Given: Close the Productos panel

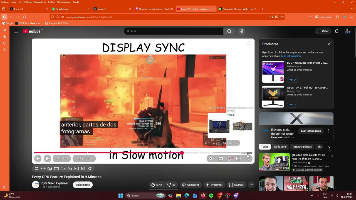Looking at the screenshot, I should tap(329, 44).
